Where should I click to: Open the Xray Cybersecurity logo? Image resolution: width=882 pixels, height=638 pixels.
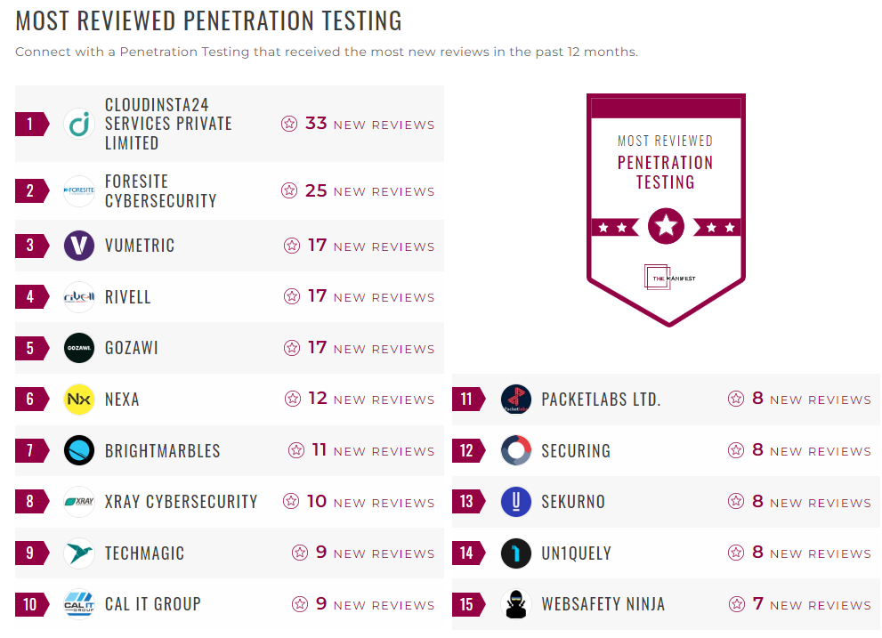pos(78,502)
